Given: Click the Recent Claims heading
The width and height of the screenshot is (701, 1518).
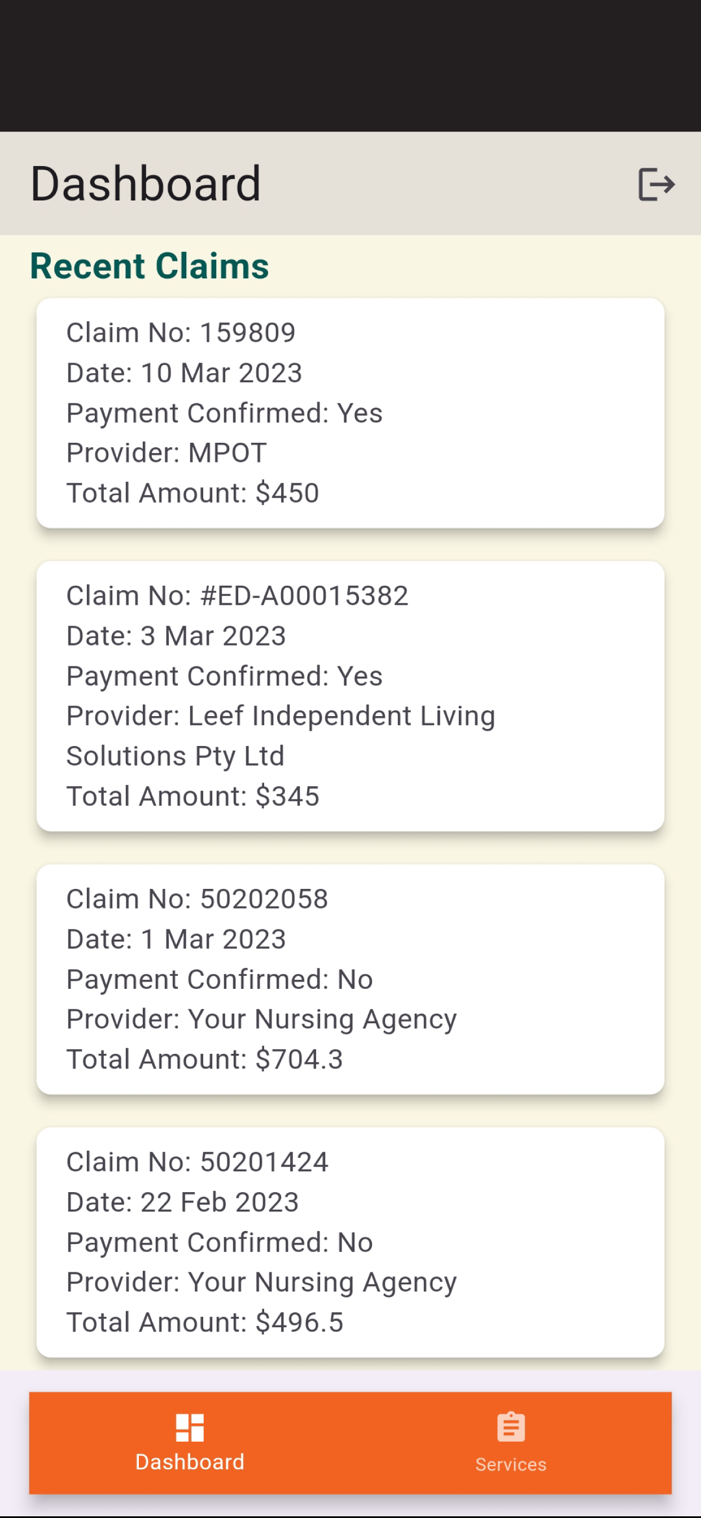Looking at the screenshot, I should pos(150,266).
